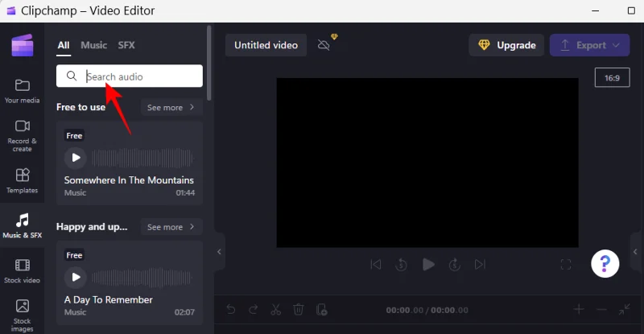Viewport: 644px width, 334px height.
Task: Change the 16:9 aspect ratio
Action: click(x=612, y=77)
